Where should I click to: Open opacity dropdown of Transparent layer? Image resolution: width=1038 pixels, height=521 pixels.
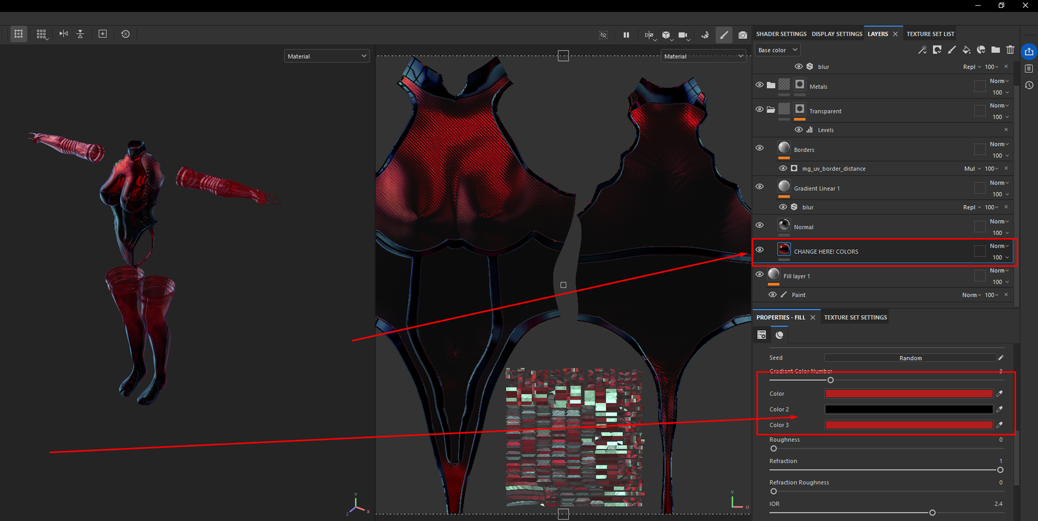pos(1000,117)
